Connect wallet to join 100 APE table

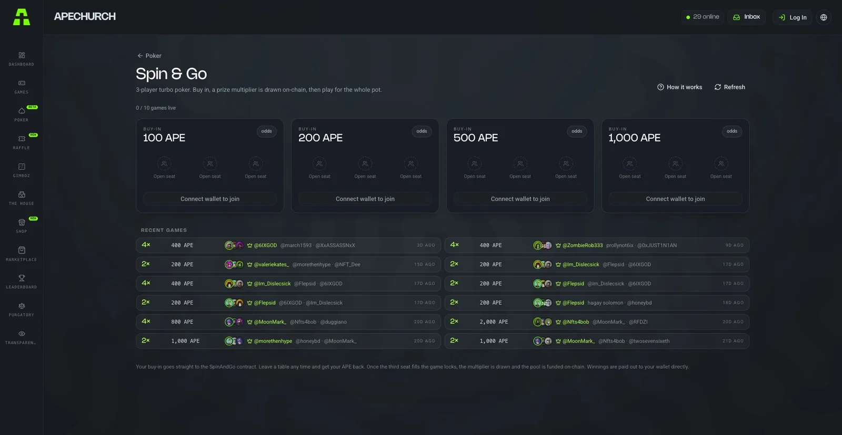tap(210, 199)
